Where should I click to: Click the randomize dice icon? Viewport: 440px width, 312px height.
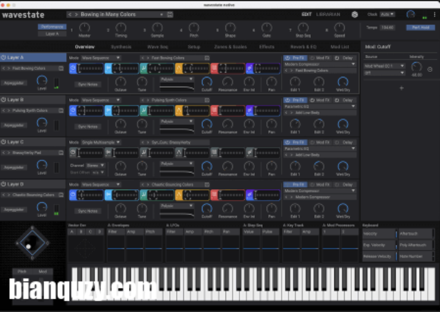pos(354,15)
